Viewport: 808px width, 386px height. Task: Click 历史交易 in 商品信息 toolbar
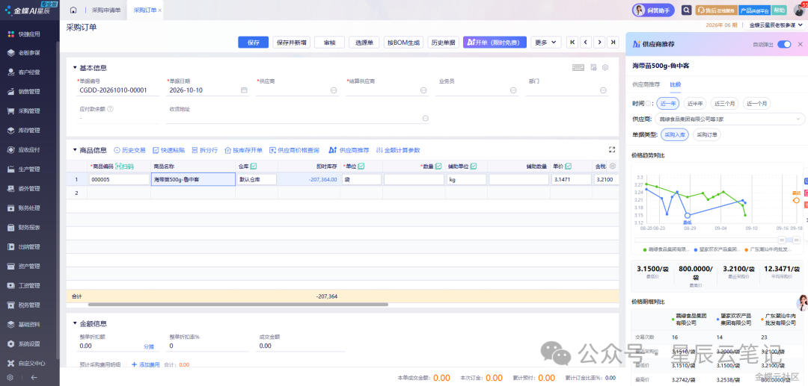(129, 150)
